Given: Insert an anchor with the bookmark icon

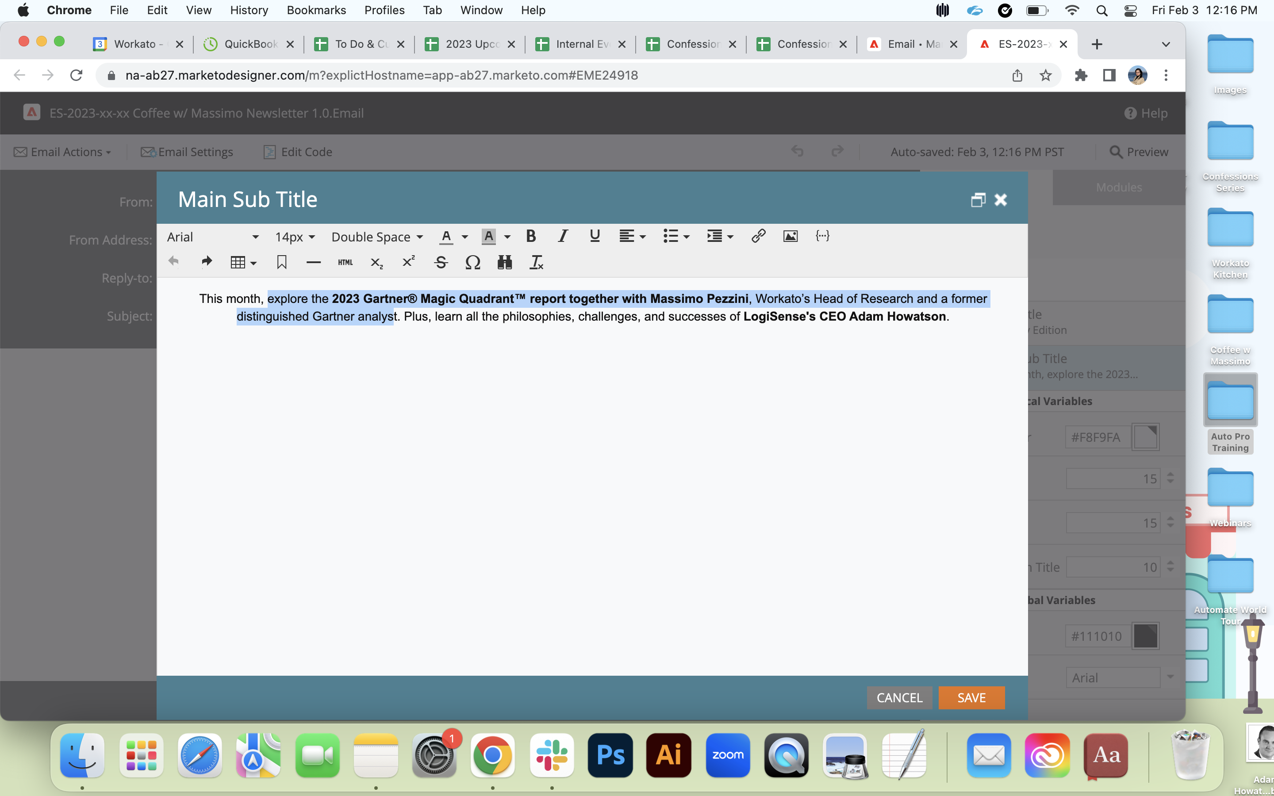Looking at the screenshot, I should coord(282,262).
